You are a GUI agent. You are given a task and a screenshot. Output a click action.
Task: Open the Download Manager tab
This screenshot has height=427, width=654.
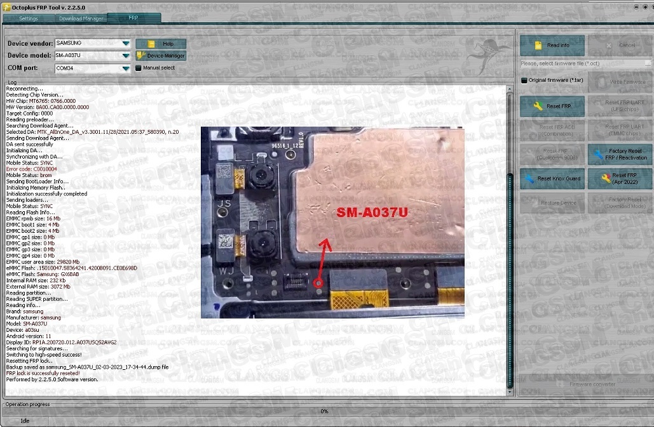click(x=81, y=18)
